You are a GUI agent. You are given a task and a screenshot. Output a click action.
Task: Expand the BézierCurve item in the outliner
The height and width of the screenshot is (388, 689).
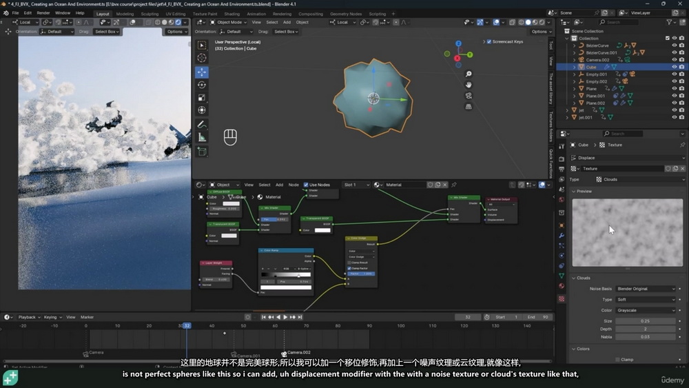(575, 45)
